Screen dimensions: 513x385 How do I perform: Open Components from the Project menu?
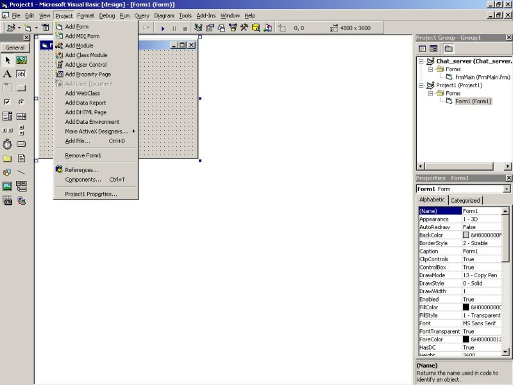96,180
